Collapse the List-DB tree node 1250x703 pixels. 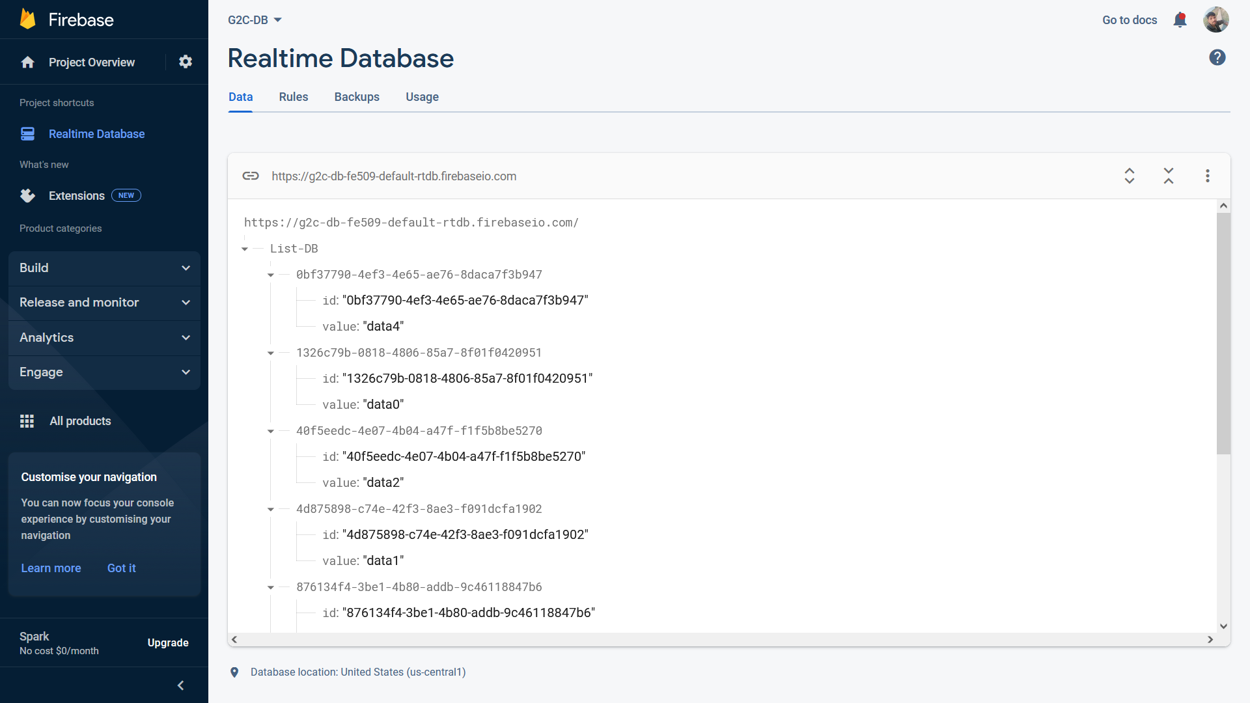pos(245,249)
